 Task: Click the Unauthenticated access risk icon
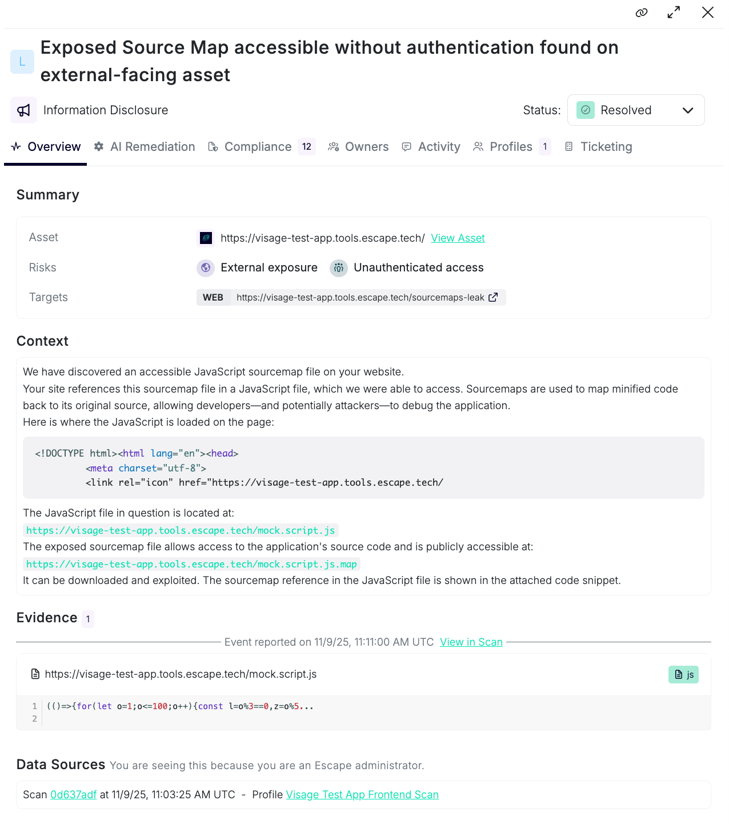(x=339, y=268)
